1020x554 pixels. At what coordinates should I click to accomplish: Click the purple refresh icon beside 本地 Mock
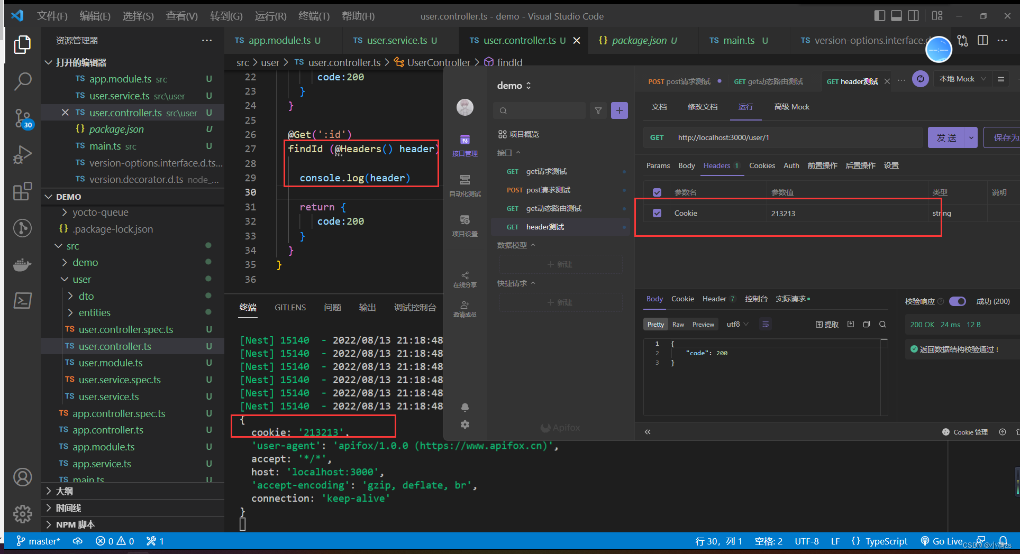click(x=921, y=79)
